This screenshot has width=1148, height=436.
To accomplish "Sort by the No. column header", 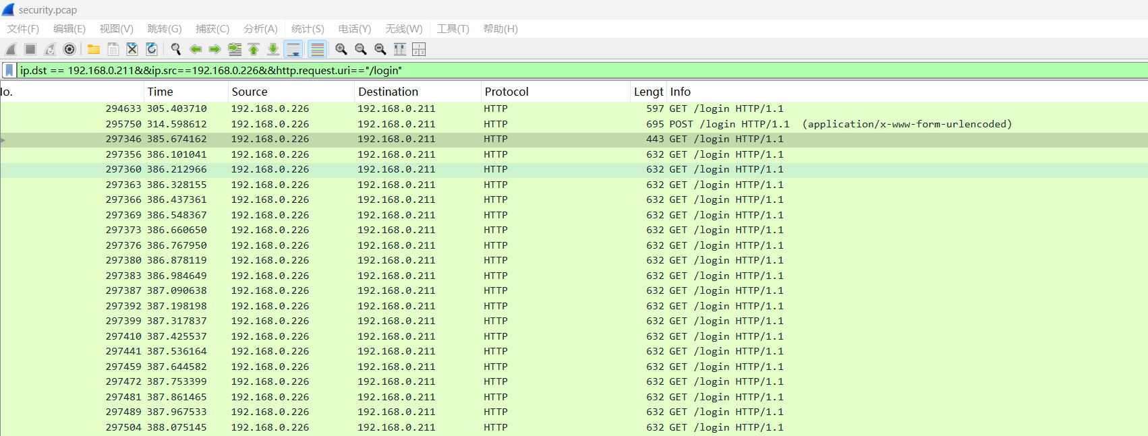I will pos(72,92).
